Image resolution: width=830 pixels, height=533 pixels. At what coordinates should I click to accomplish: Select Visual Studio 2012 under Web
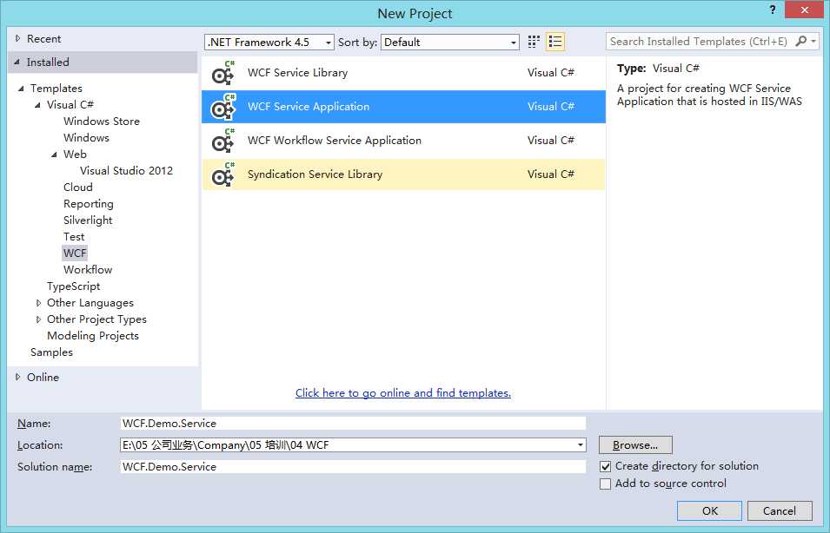pyautogui.click(x=127, y=171)
